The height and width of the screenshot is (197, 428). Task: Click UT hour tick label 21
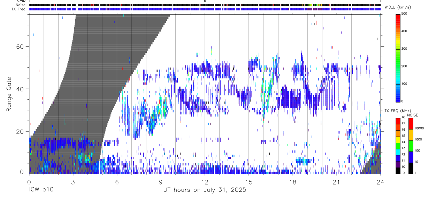pyautogui.click(x=337, y=182)
